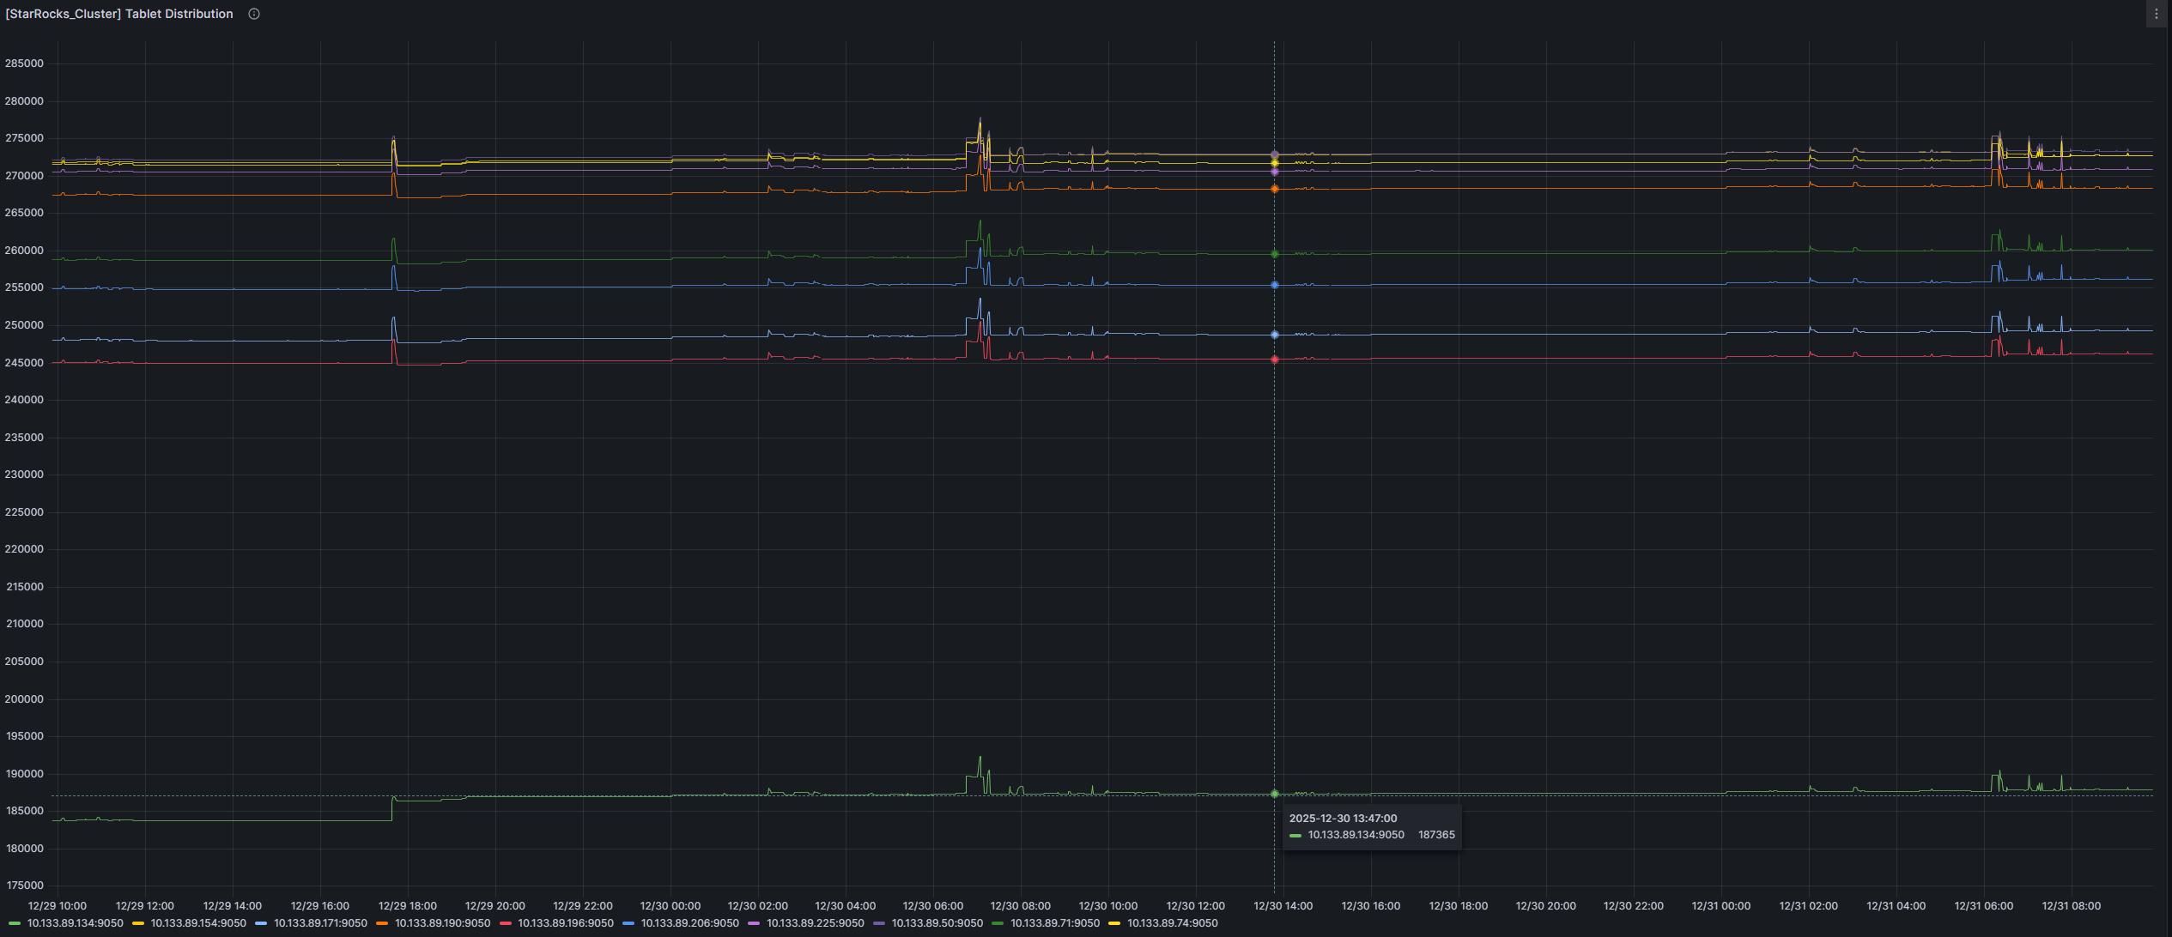Toggle series 10.133.89.171:9050 in legend
Image resolution: width=2172 pixels, height=937 pixels.
pyautogui.click(x=320, y=923)
